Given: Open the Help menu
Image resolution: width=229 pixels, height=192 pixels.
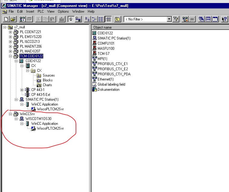Looking at the screenshot, I should click(x=91, y=11).
